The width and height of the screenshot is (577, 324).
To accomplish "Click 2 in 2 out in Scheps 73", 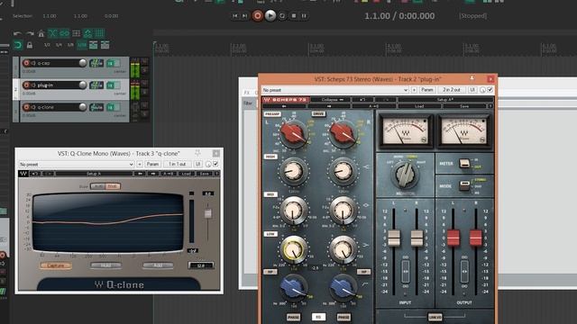I will pos(452,90).
